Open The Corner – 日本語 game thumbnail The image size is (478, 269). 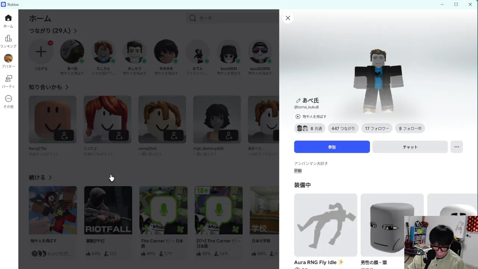pyautogui.click(x=163, y=210)
